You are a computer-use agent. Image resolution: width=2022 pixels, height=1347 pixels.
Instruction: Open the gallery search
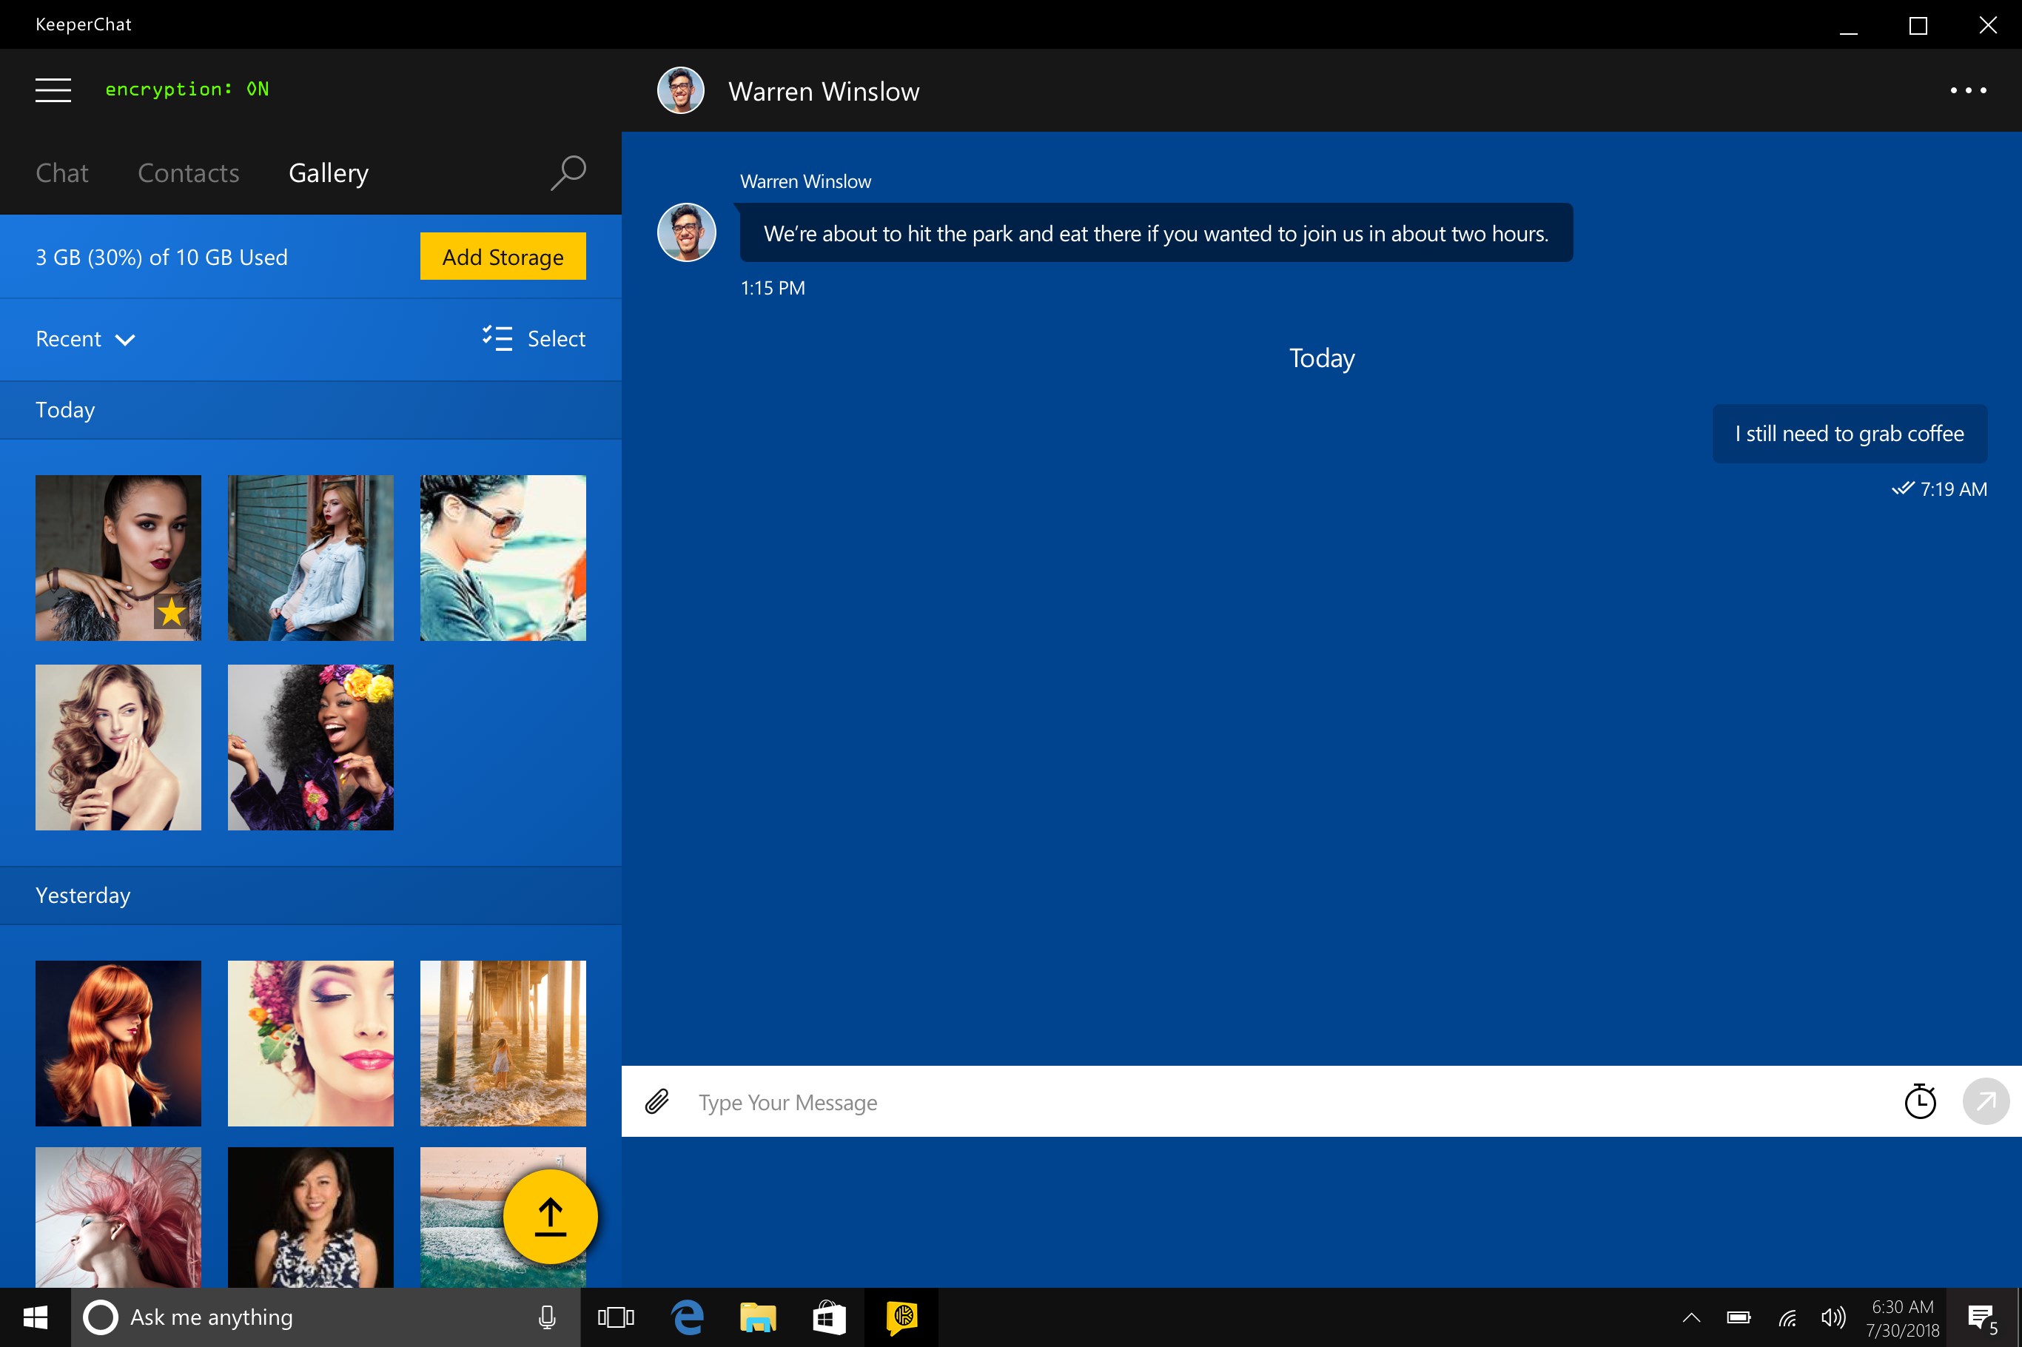point(568,172)
